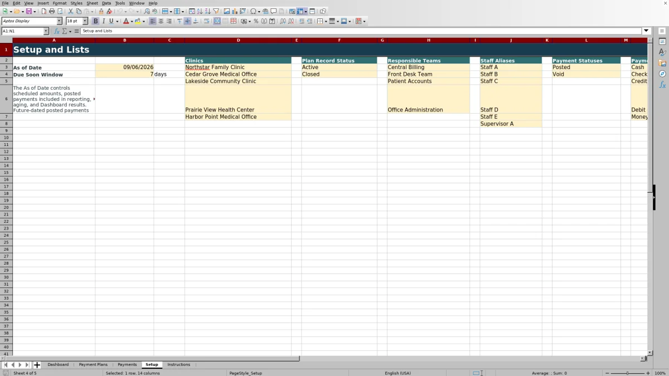Click the Clone Formatting paintbrush icon
Image resolution: width=669 pixels, height=376 pixels.
point(101,11)
